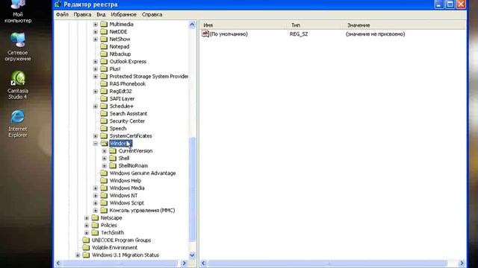Select Консоль управления (MMC) key

point(142,210)
